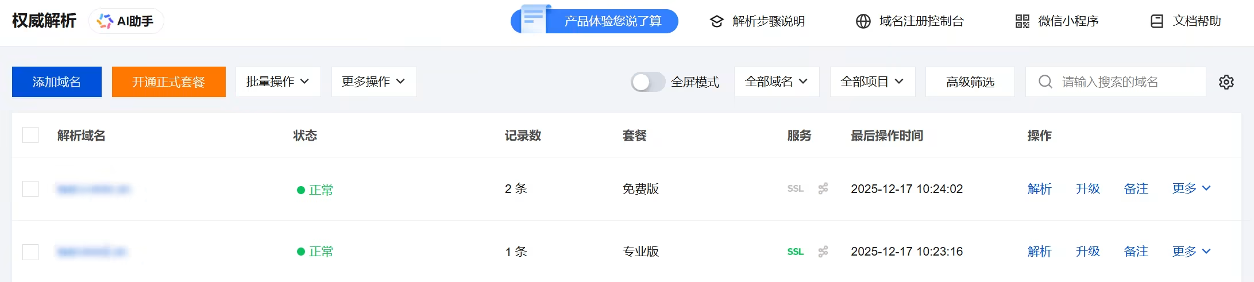Click the link service icon in 免费版 row

(823, 188)
